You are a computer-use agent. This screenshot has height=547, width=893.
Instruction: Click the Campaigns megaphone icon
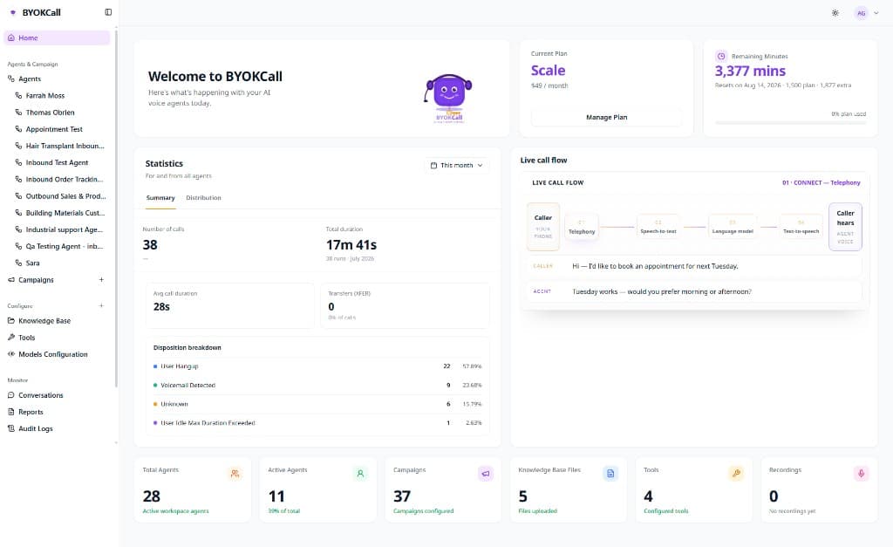pyautogui.click(x=485, y=474)
